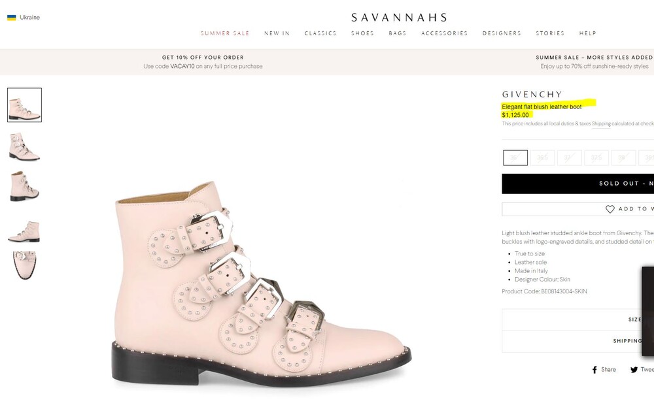The width and height of the screenshot is (654, 407).
Task: Click the Twitter bird icon
Action: point(634,370)
